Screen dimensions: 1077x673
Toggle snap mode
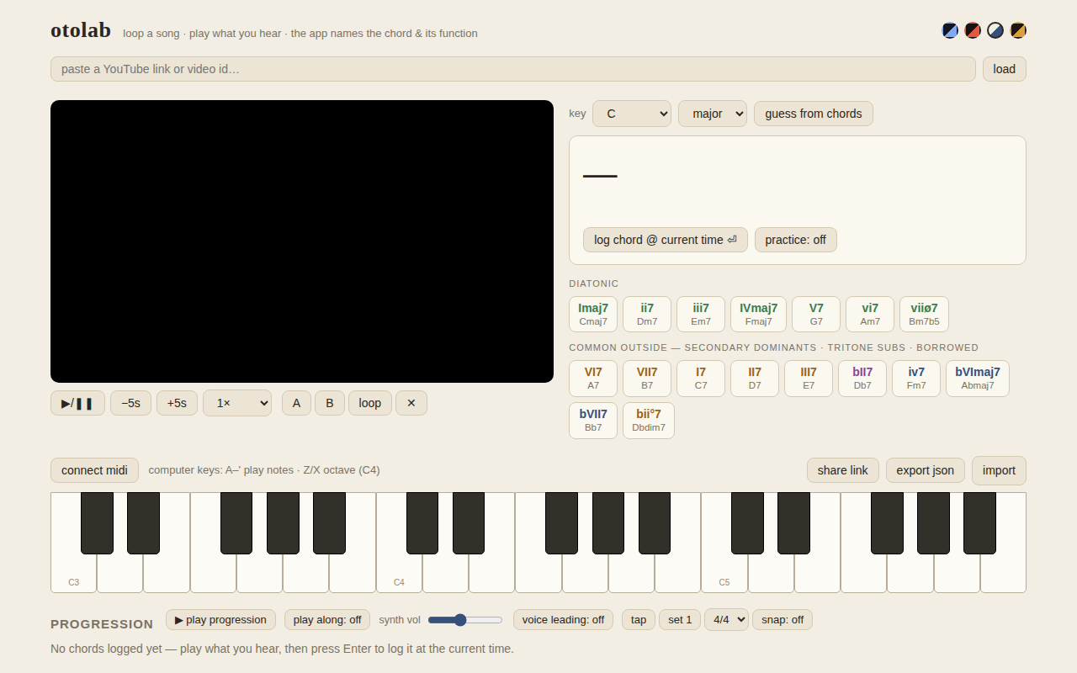(783, 620)
